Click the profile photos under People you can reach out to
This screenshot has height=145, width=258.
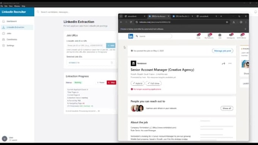[x=137, y=108]
